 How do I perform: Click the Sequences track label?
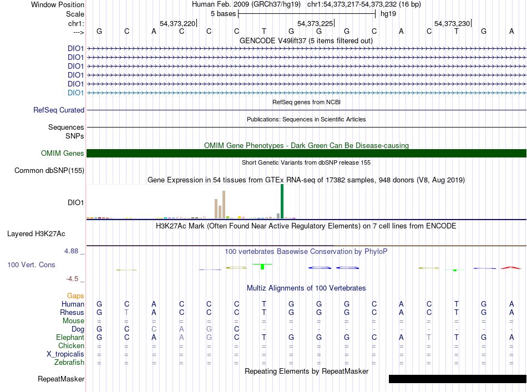66,127
